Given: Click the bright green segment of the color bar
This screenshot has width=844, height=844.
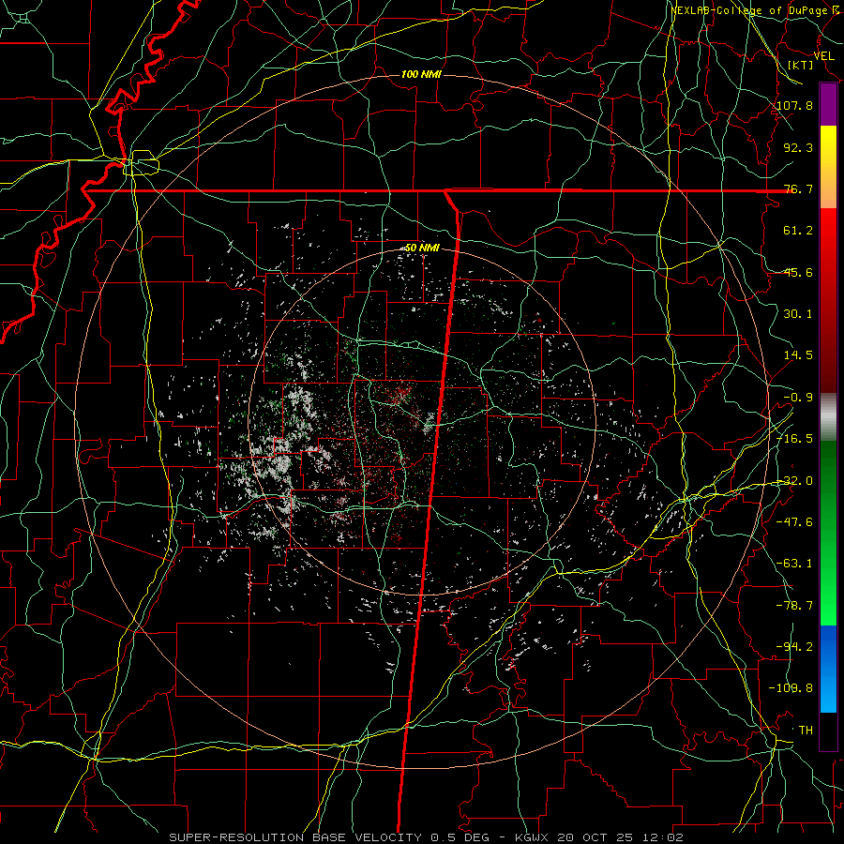Looking at the screenshot, I should coord(828,533).
